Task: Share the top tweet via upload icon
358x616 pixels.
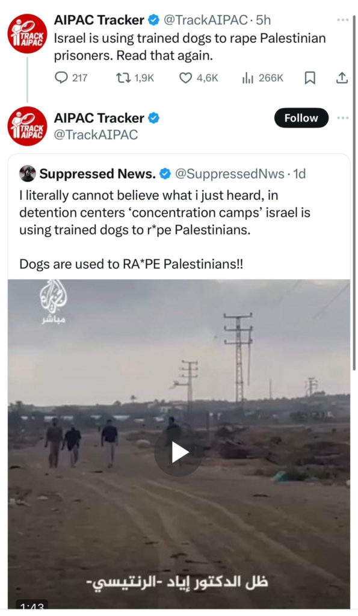Action: coord(342,78)
